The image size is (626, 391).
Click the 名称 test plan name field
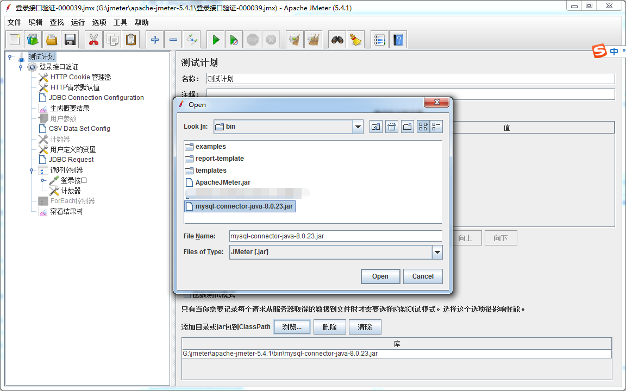(x=410, y=79)
